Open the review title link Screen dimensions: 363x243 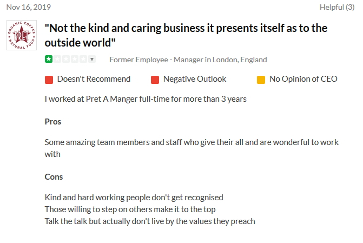click(x=186, y=35)
